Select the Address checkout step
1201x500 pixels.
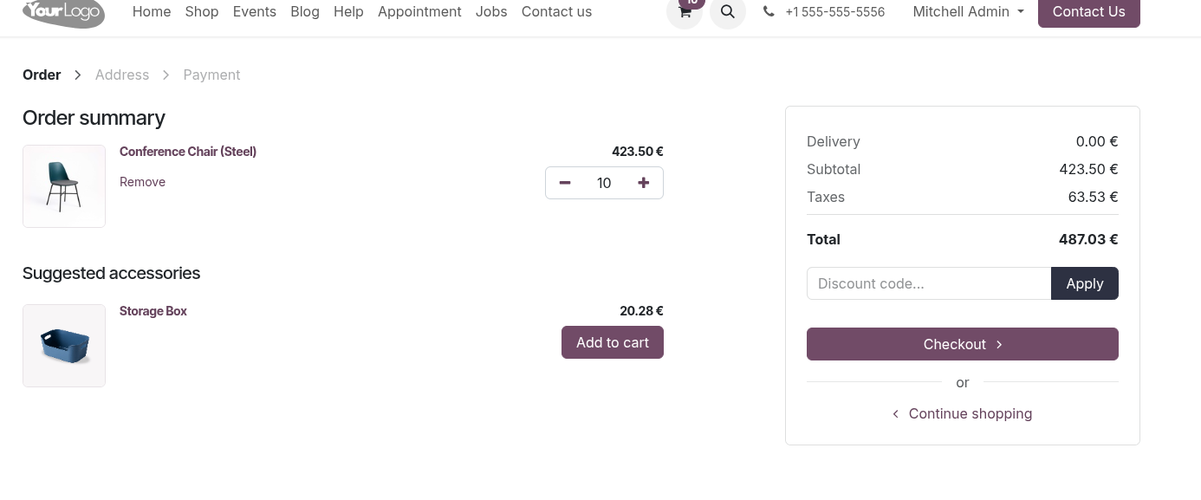pos(122,75)
